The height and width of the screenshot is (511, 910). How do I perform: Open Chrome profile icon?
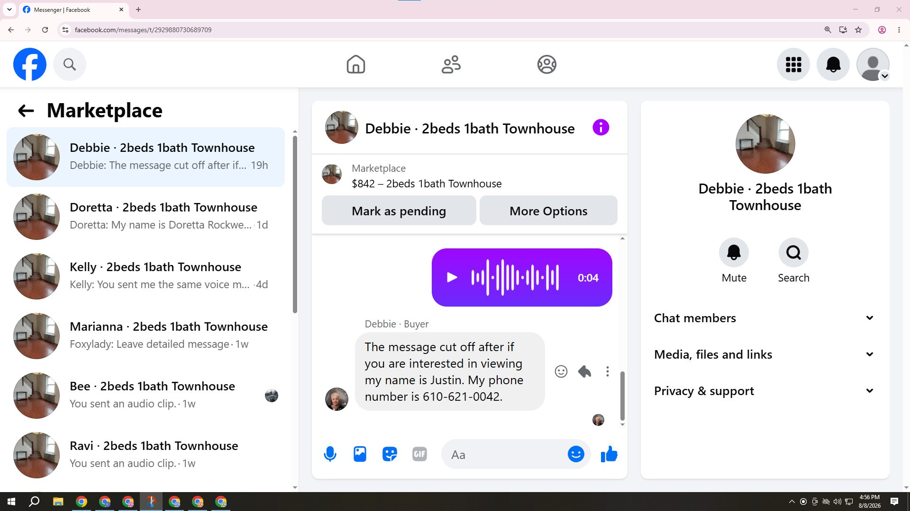coord(882,30)
